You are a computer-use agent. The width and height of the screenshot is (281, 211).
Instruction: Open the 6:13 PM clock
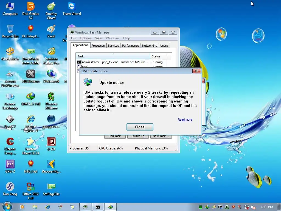click(267, 207)
